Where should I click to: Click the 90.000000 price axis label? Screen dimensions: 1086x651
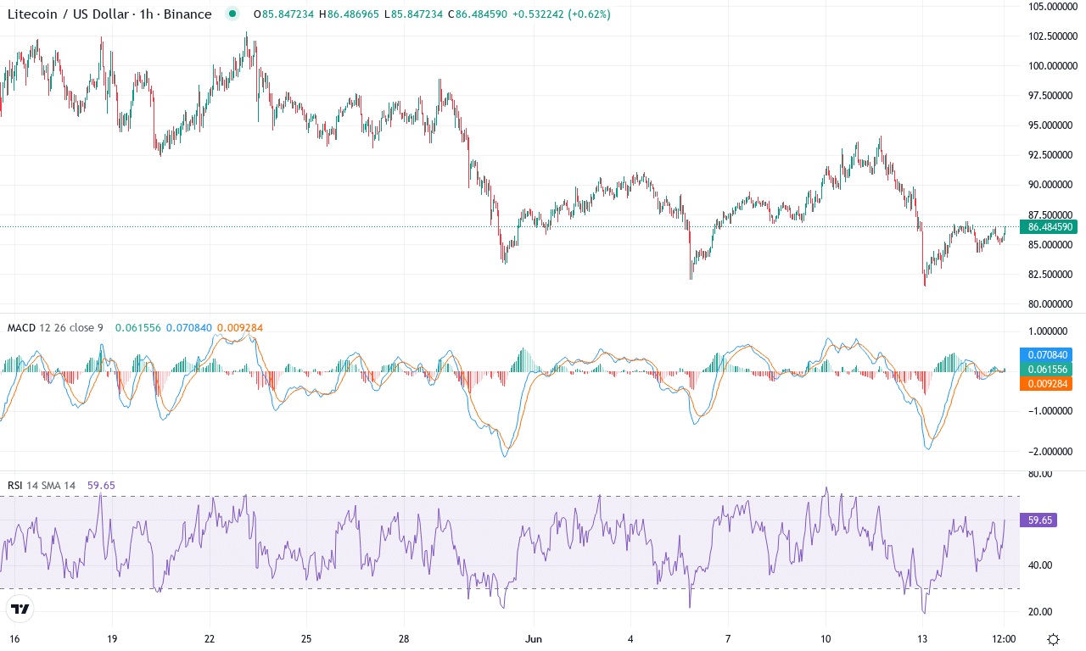click(1052, 184)
